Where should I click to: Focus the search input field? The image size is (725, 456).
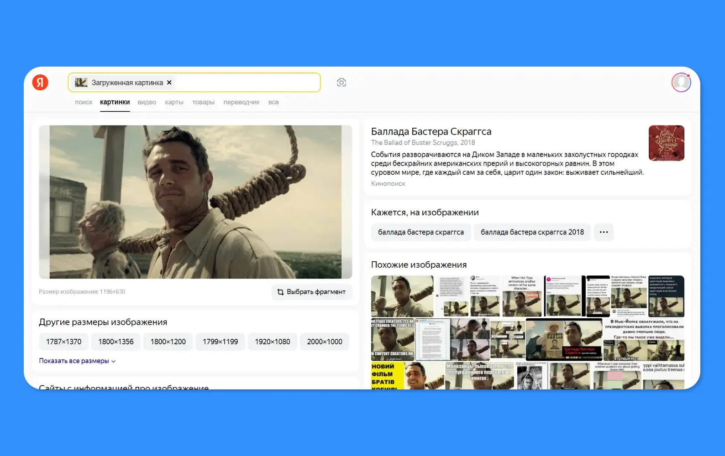194,83
